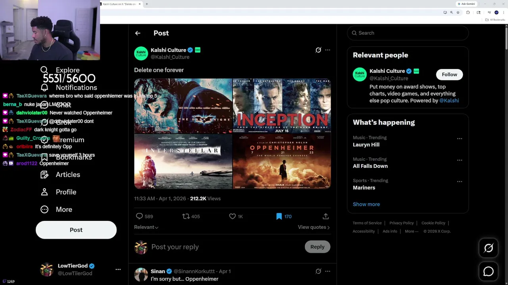This screenshot has width=508, height=285.
Task: Open Chrome extensions puzzle icon
Action: pos(468,13)
